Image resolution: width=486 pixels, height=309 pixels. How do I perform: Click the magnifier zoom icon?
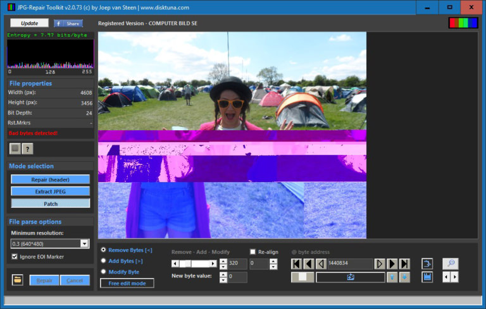[x=450, y=264]
